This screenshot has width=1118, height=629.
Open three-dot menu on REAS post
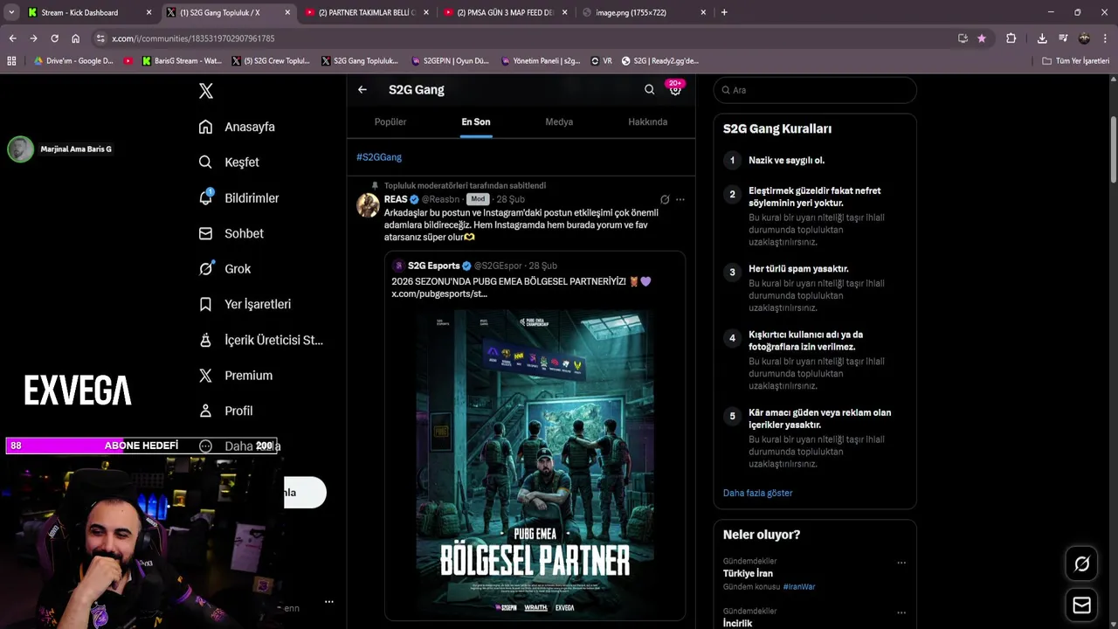point(680,199)
